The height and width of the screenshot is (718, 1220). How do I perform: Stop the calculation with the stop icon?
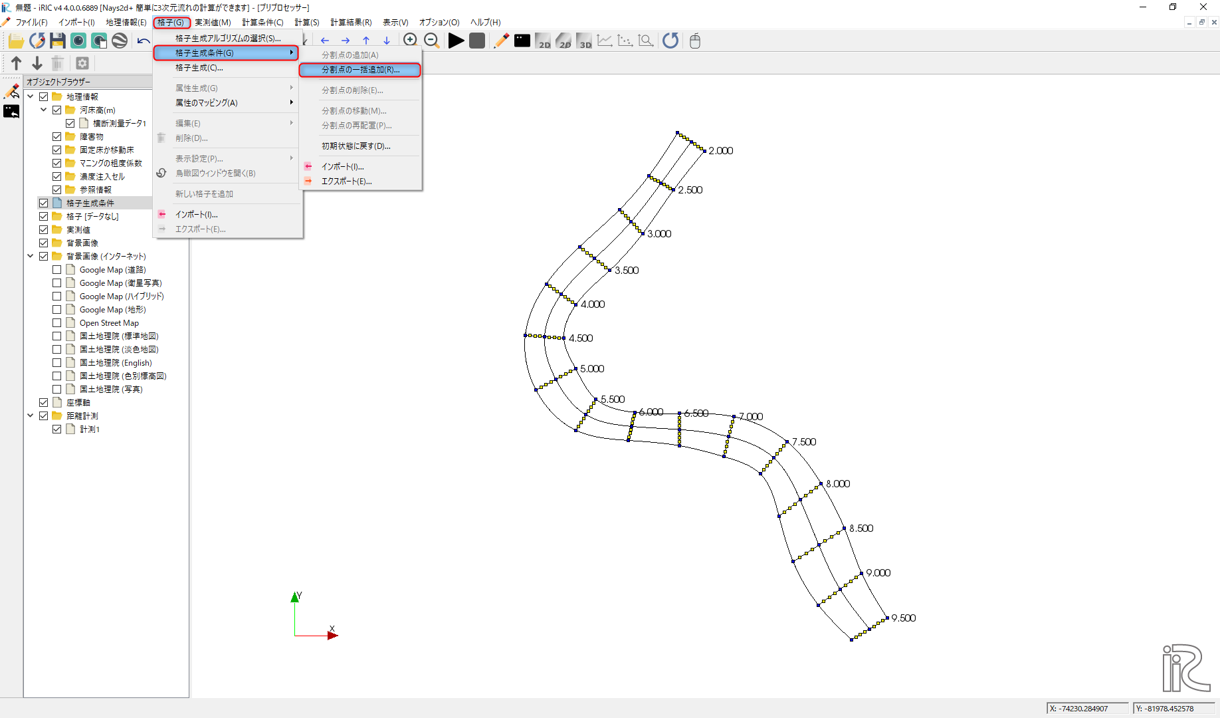[477, 41]
